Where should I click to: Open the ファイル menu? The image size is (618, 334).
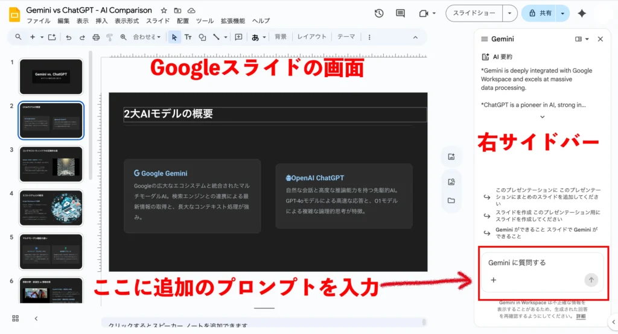pos(38,21)
